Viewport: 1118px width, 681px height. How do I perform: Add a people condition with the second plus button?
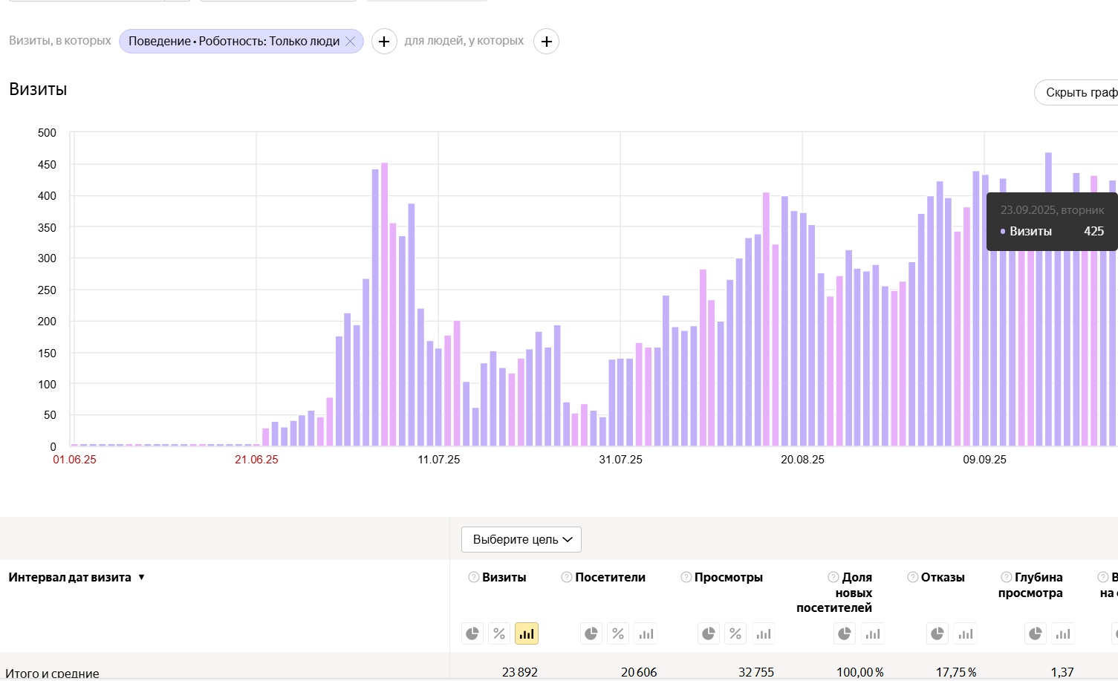tap(546, 42)
